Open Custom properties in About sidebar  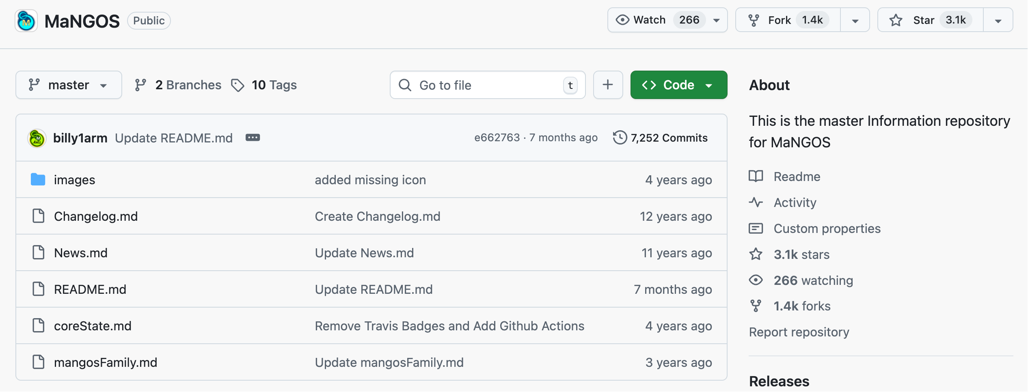coord(827,228)
